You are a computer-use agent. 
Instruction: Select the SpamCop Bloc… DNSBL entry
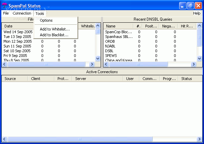(150, 32)
